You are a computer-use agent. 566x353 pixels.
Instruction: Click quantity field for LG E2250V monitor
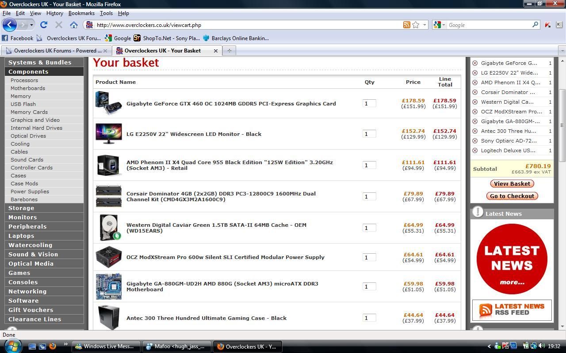(369, 134)
